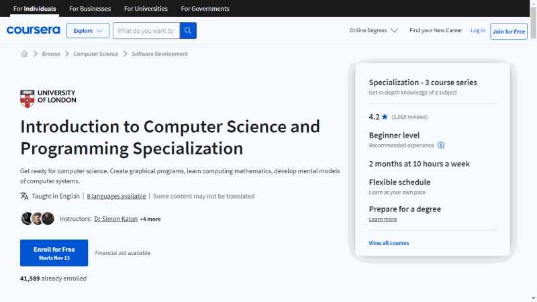The height and width of the screenshot is (302, 537).
Task: Click the Taught in English text
Action: pyautogui.click(x=56, y=196)
